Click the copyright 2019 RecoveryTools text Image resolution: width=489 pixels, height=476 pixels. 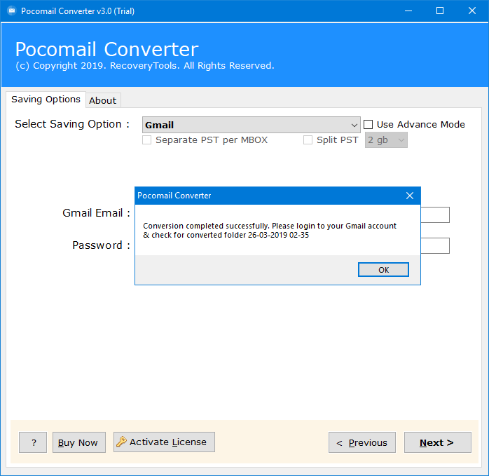[x=145, y=66]
